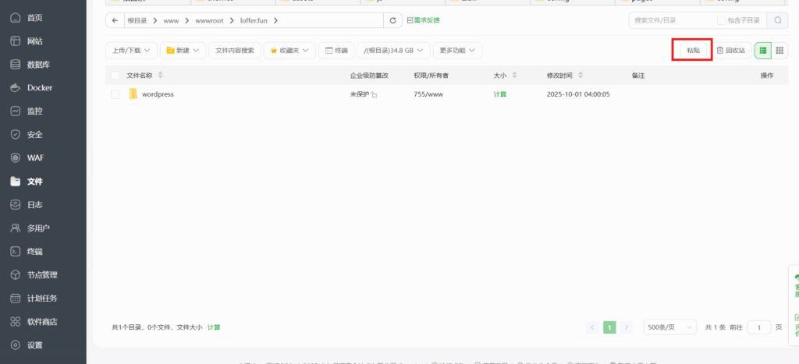The image size is (799, 364).
Task: Click the wordpress folder icon
Action: [133, 94]
